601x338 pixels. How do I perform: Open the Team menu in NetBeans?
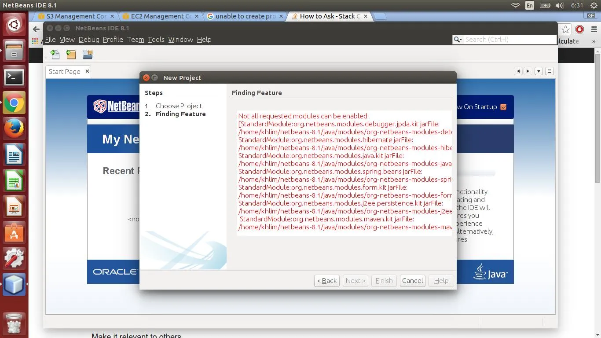point(136,39)
